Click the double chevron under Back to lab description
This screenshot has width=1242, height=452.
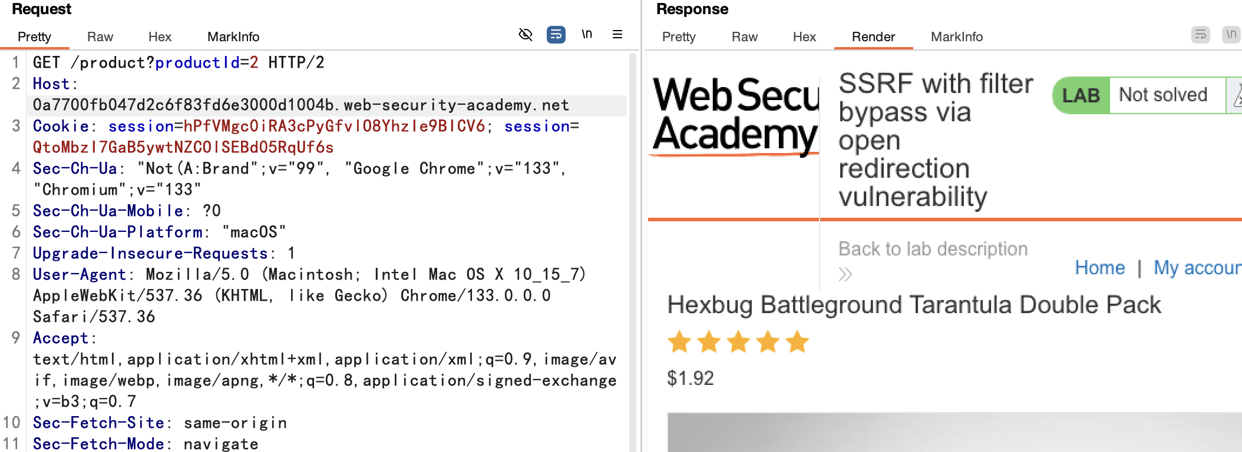[x=845, y=274]
